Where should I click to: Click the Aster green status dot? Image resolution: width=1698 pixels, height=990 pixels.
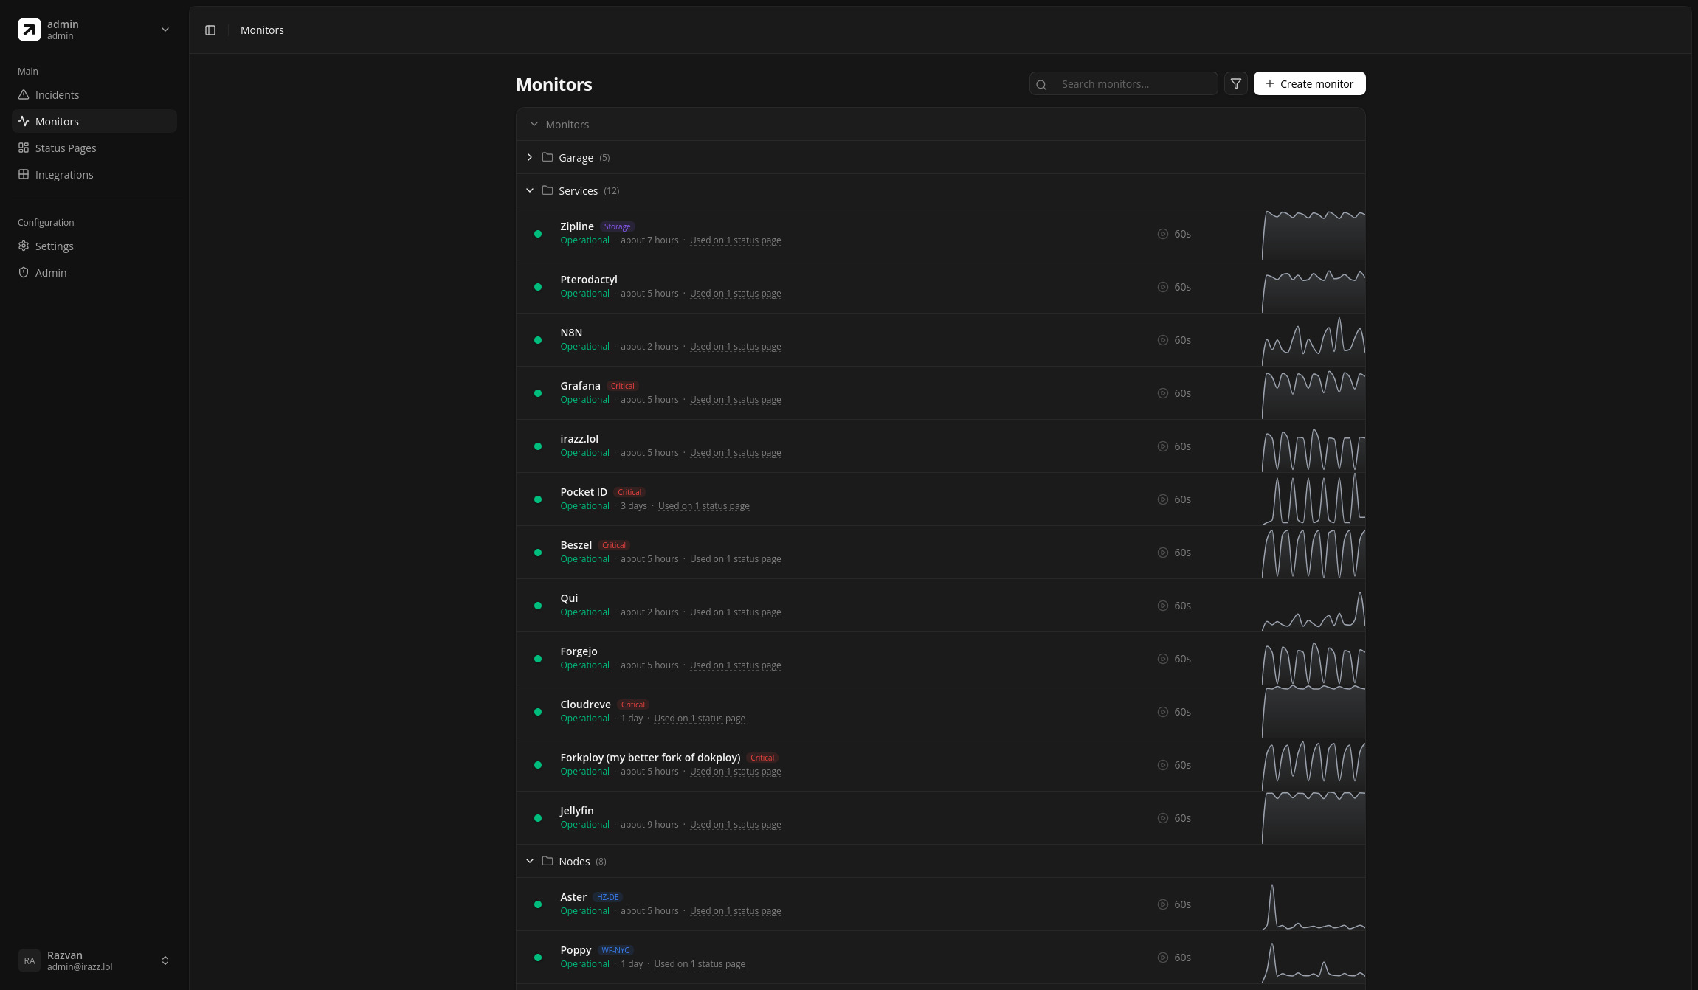pyautogui.click(x=538, y=904)
